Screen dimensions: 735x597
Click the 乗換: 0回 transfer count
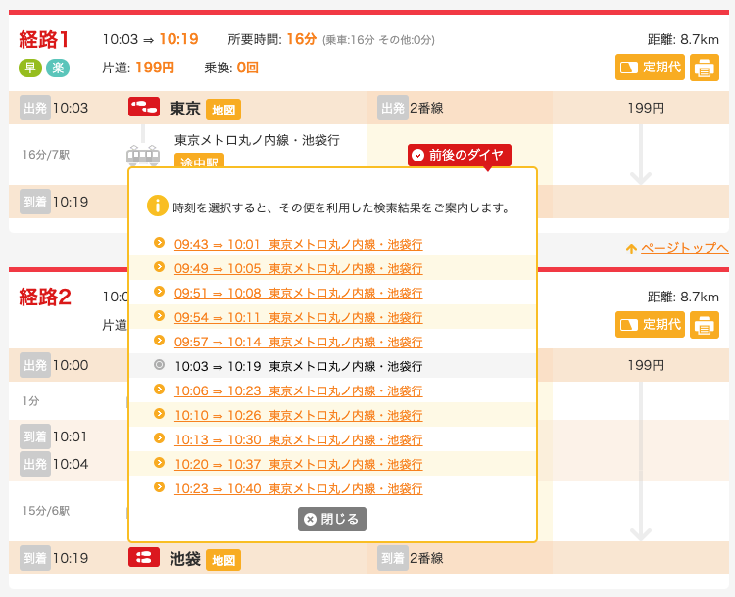(231, 68)
